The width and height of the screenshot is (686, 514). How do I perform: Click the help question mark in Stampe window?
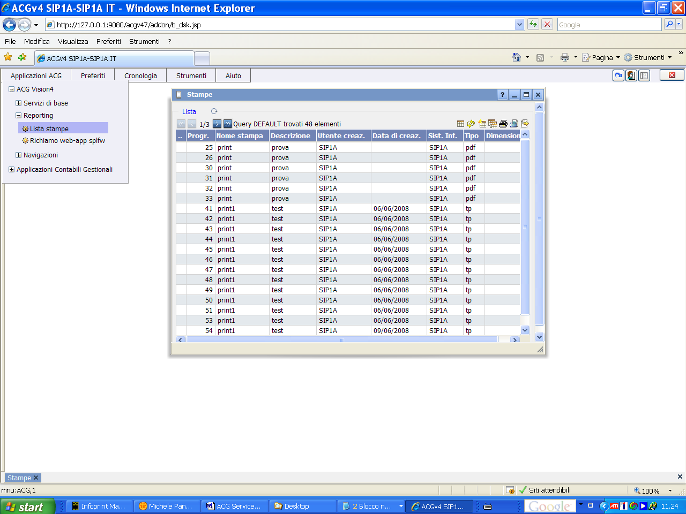pyautogui.click(x=502, y=95)
